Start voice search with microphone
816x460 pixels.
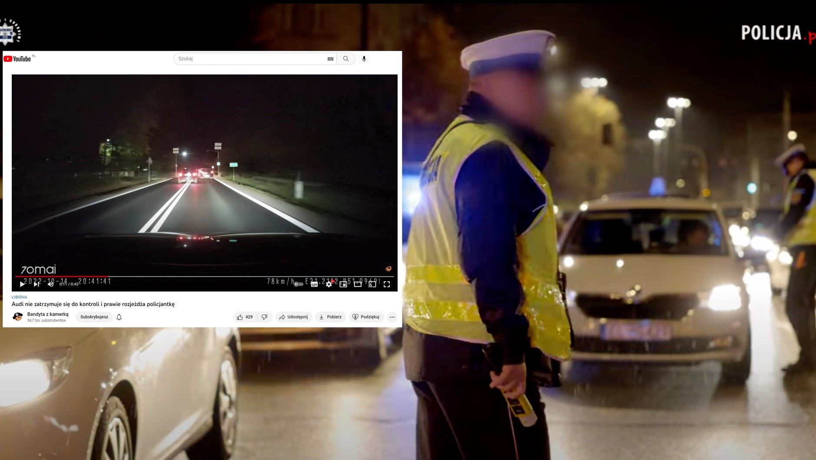coord(364,59)
